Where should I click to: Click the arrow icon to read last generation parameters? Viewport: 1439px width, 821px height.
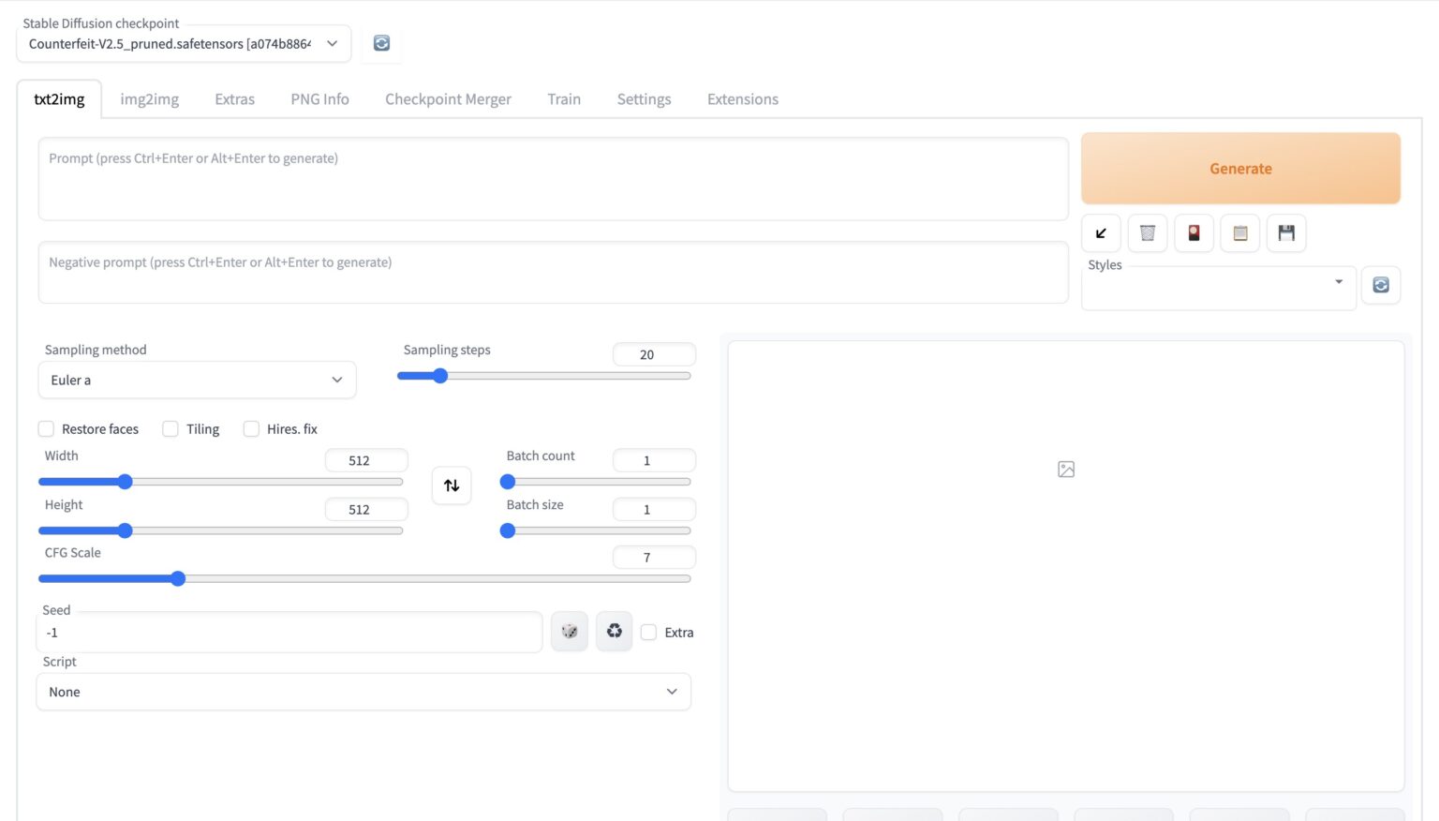[x=1101, y=233]
